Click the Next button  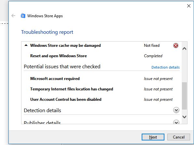153,137
